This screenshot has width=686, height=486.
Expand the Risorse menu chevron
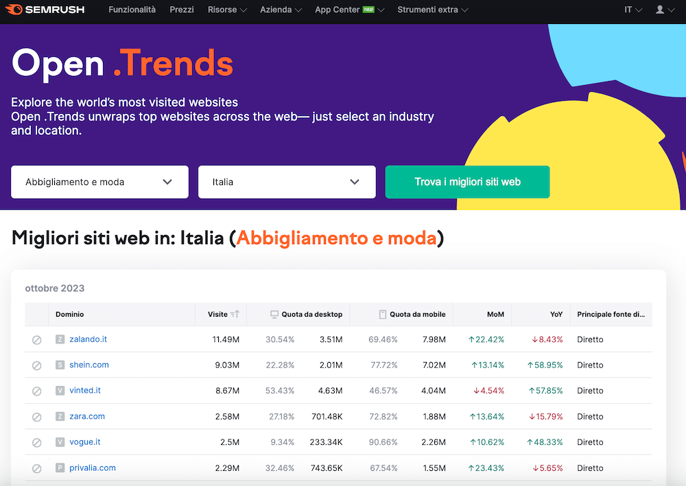point(244,10)
